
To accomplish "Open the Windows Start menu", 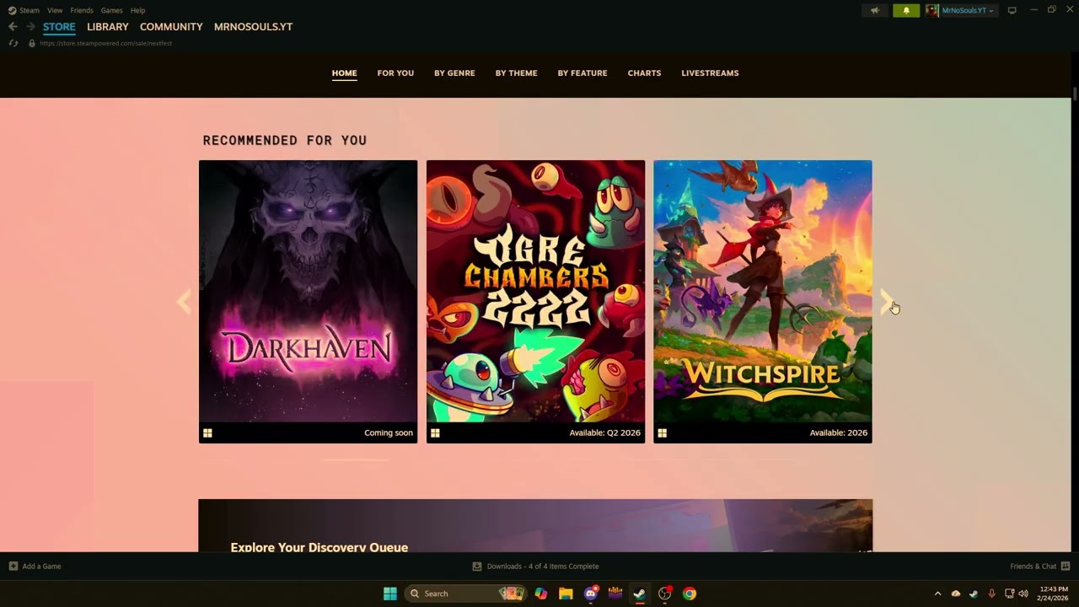I will [390, 594].
